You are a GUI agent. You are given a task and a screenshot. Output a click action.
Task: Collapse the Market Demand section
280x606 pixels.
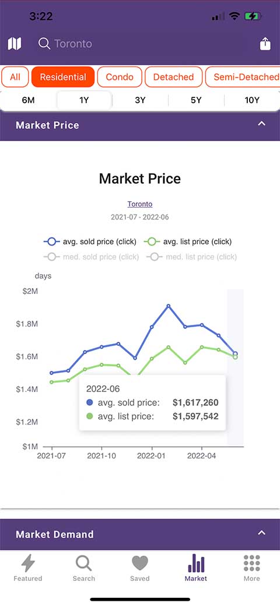[x=262, y=533]
